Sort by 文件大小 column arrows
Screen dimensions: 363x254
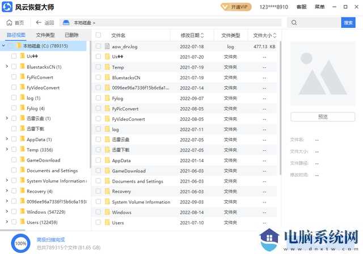[275, 35]
